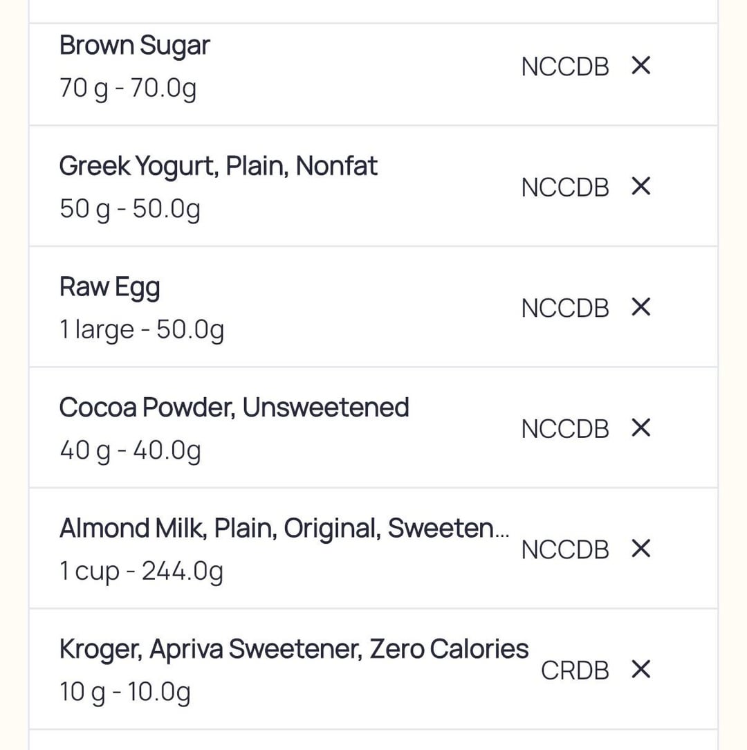Remove the Almond Milk ingredient
The image size is (747, 750).
click(641, 549)
